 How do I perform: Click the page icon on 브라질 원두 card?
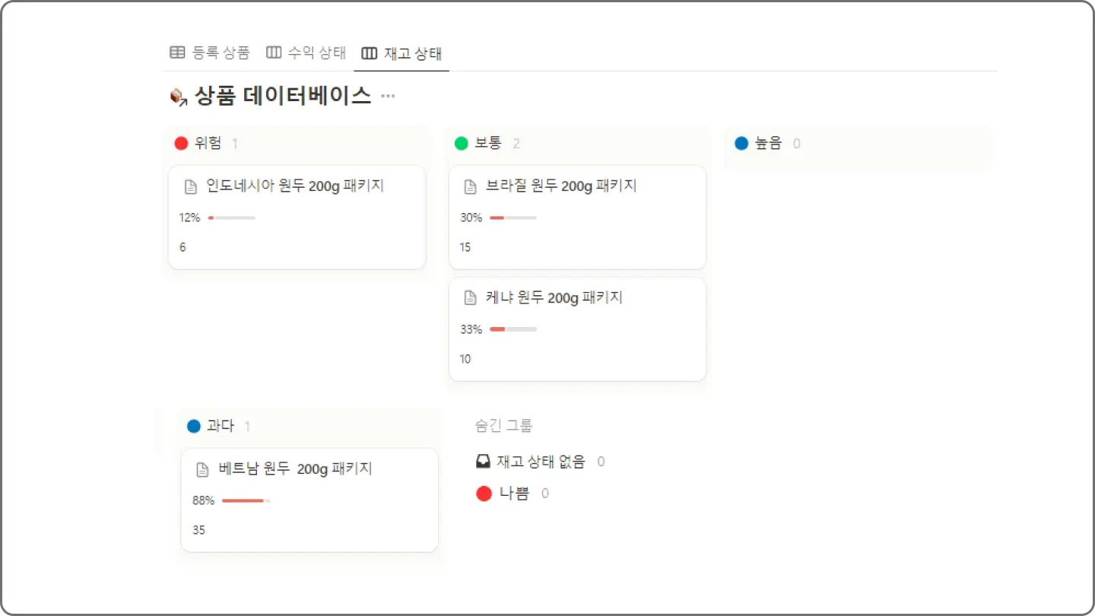coord(471,186)
